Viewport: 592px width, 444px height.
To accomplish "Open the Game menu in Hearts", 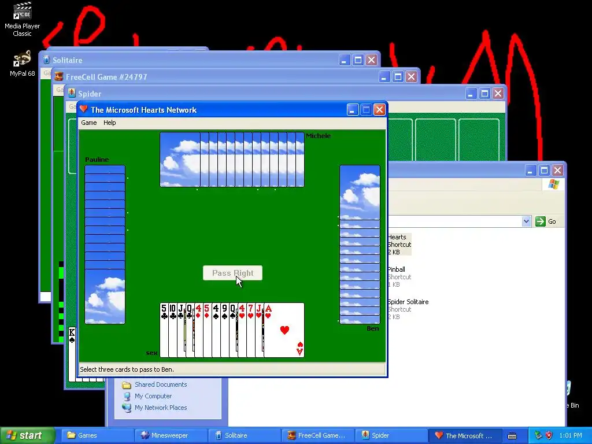I will [88, 123].
